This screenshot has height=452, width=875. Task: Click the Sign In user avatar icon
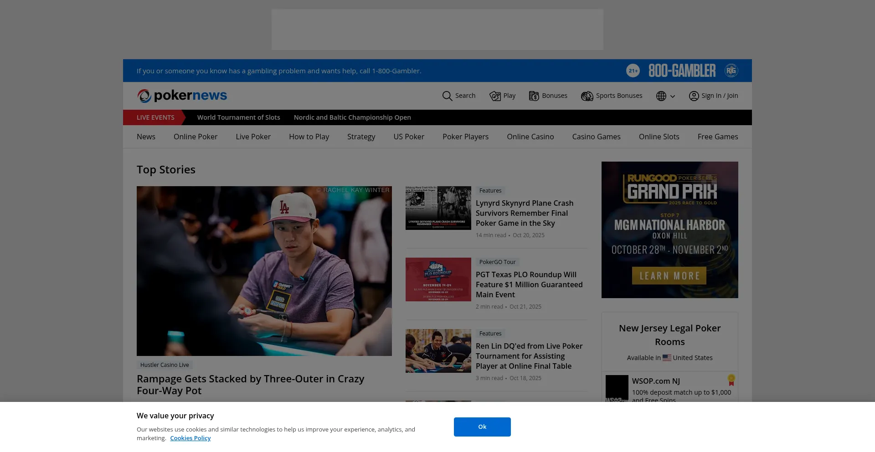click(x=694, y=96)
